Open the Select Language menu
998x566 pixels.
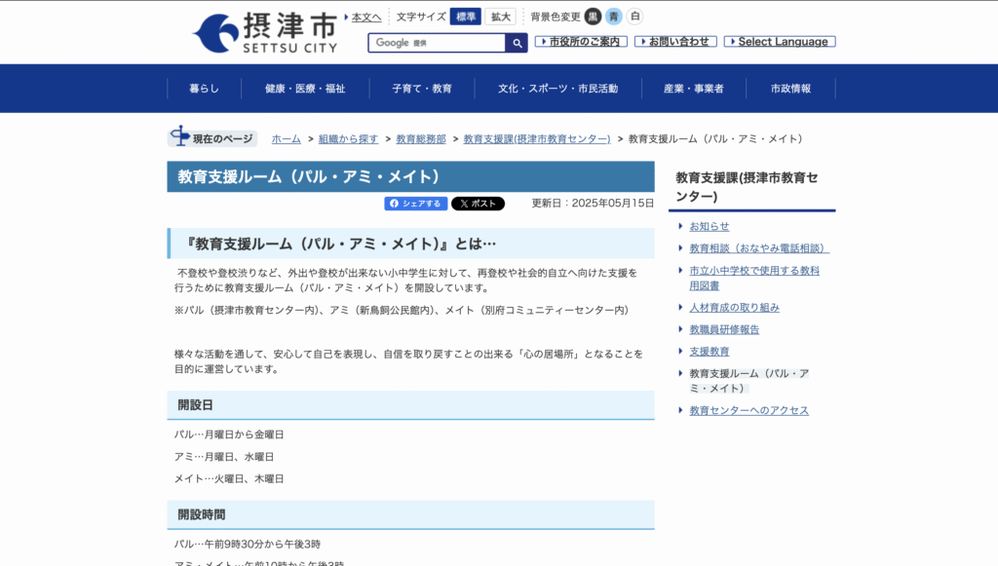[779, 42]
